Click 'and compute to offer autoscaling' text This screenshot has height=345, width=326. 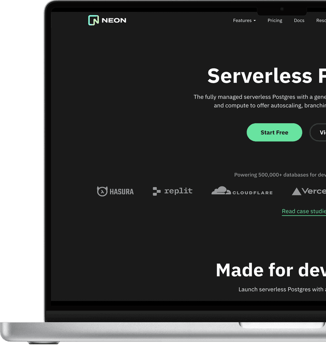tap(258, 105)
